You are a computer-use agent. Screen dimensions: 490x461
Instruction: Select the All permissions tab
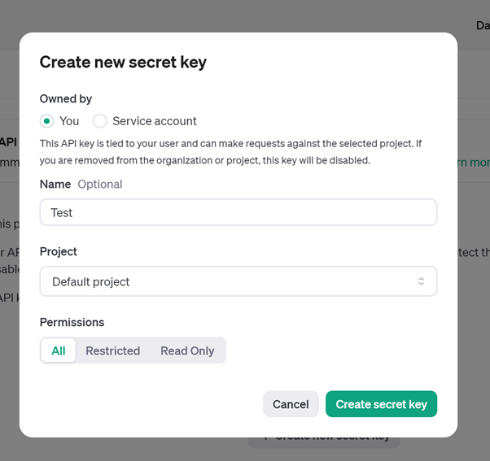point(59,350)
